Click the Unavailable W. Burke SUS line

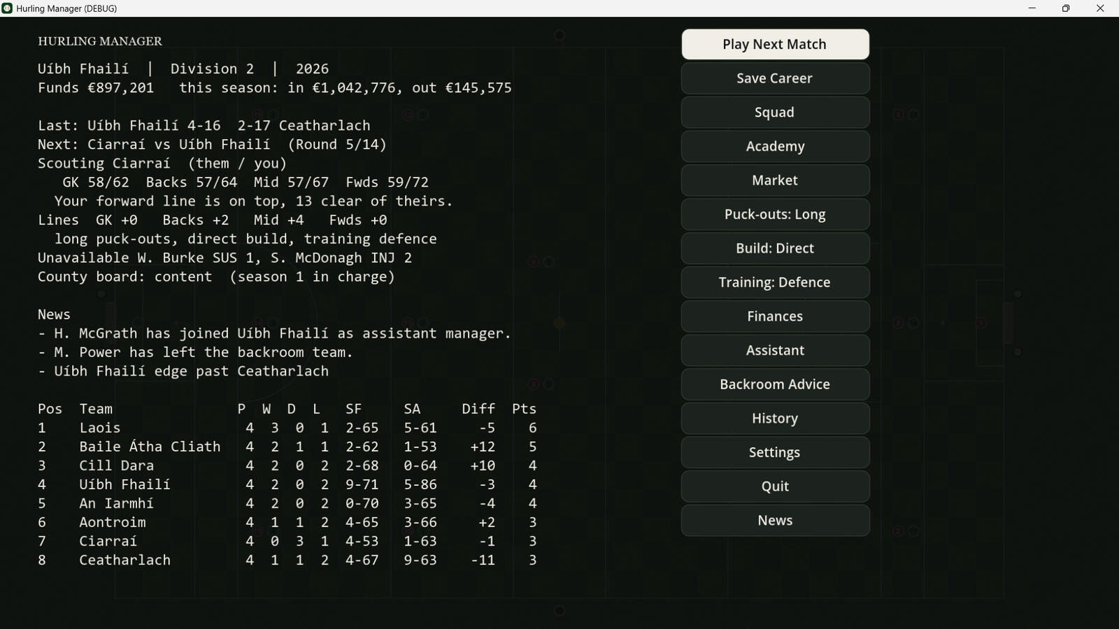pyautogui.click(x=225, y=258)
